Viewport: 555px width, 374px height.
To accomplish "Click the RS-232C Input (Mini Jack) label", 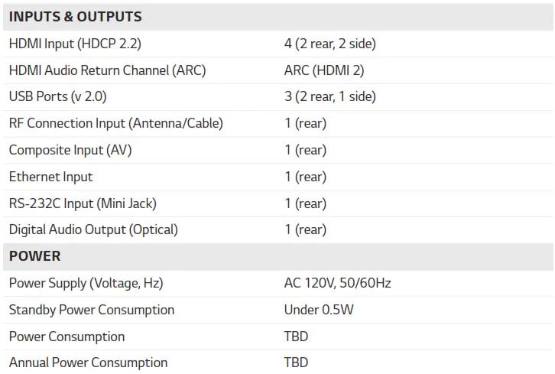I will [83, 203].
